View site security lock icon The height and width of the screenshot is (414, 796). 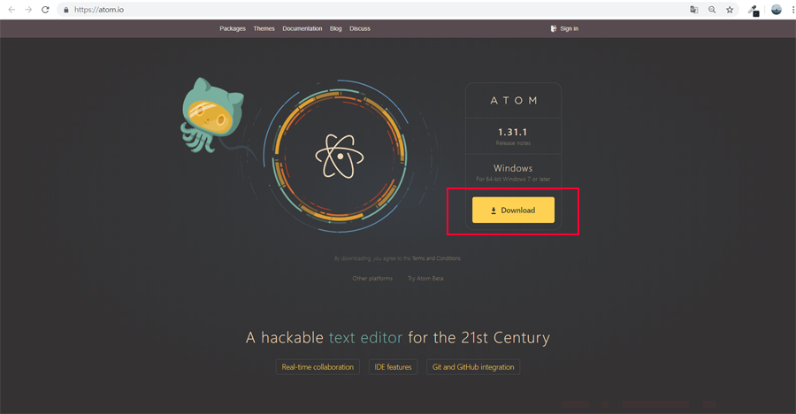66,10
